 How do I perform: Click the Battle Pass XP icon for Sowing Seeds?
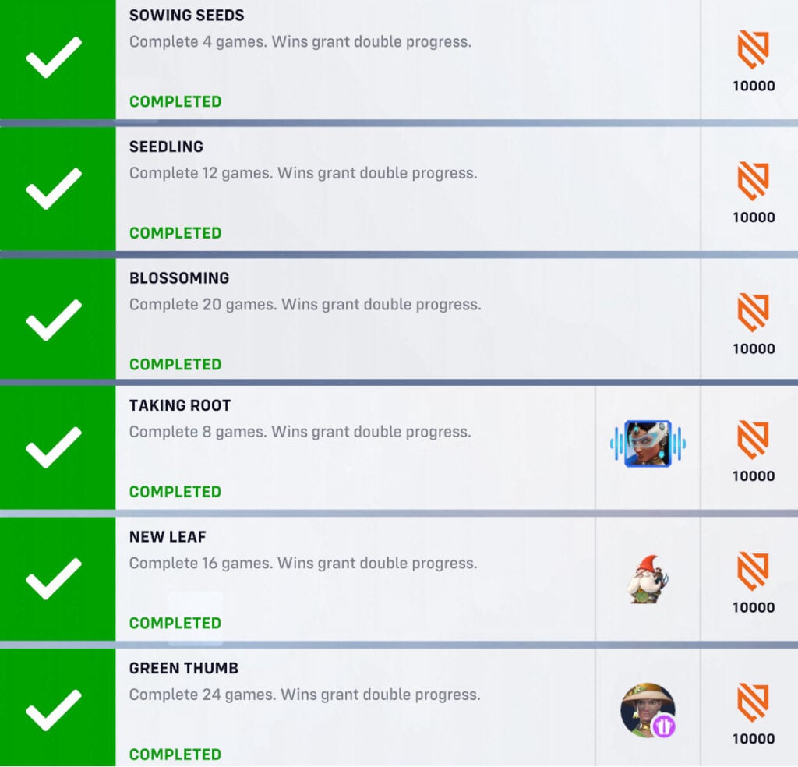pyautogui.click(x=752, y=50)
